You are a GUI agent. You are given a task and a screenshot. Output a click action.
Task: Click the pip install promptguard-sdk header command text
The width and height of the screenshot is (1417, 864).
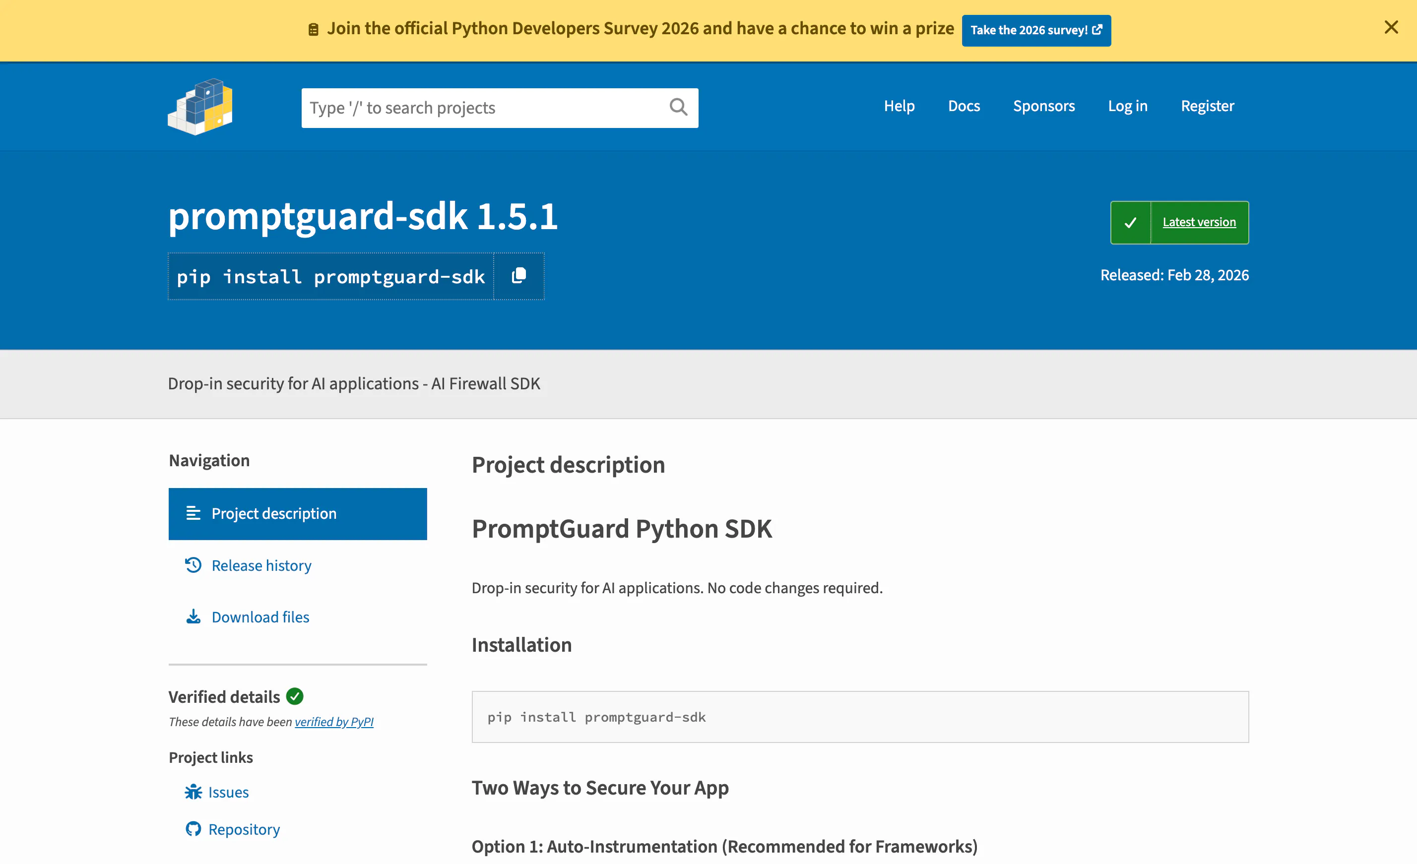coord(330,276)
